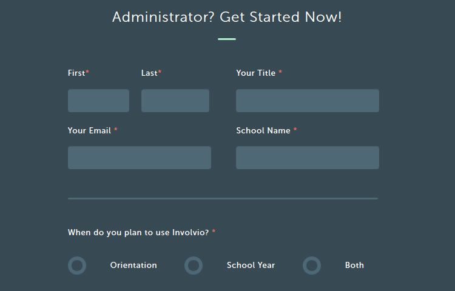
Task: Click the School Year option label
Action: click(251, 266)
